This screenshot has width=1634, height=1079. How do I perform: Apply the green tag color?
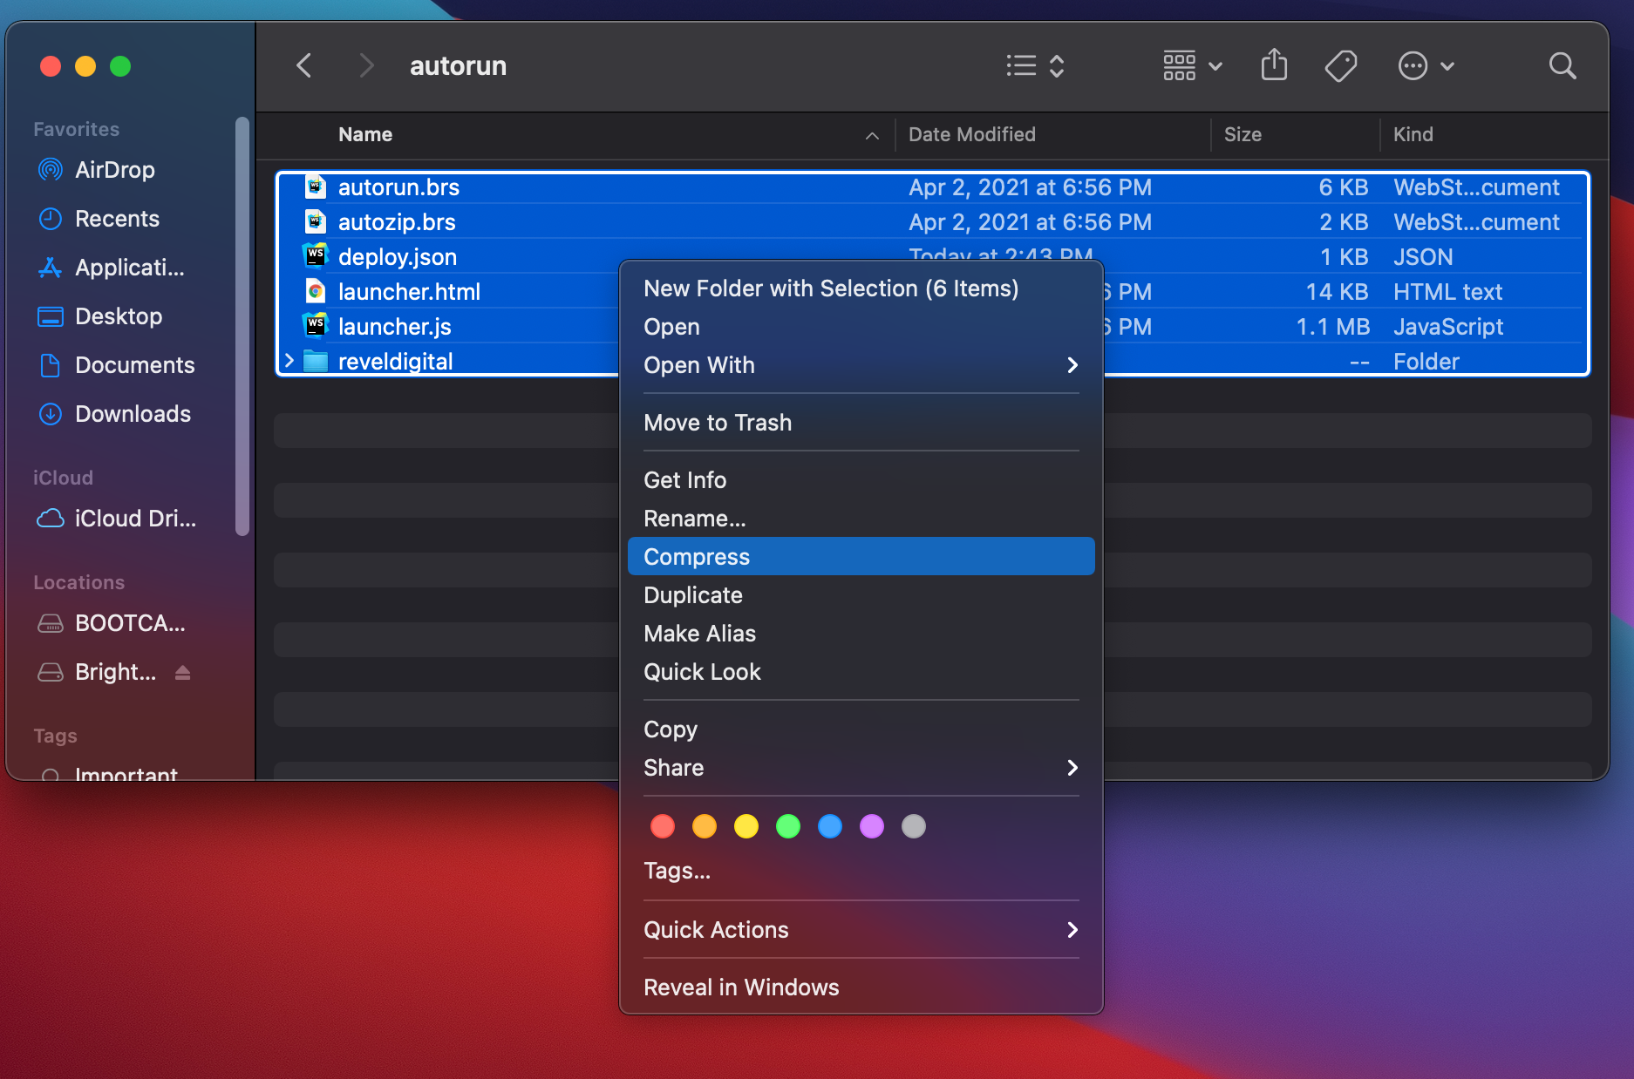[788, 826]
